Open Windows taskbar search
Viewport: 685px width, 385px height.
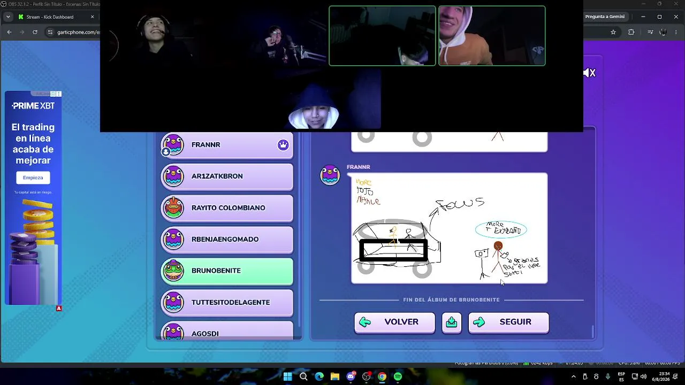[x=303, y=376]
